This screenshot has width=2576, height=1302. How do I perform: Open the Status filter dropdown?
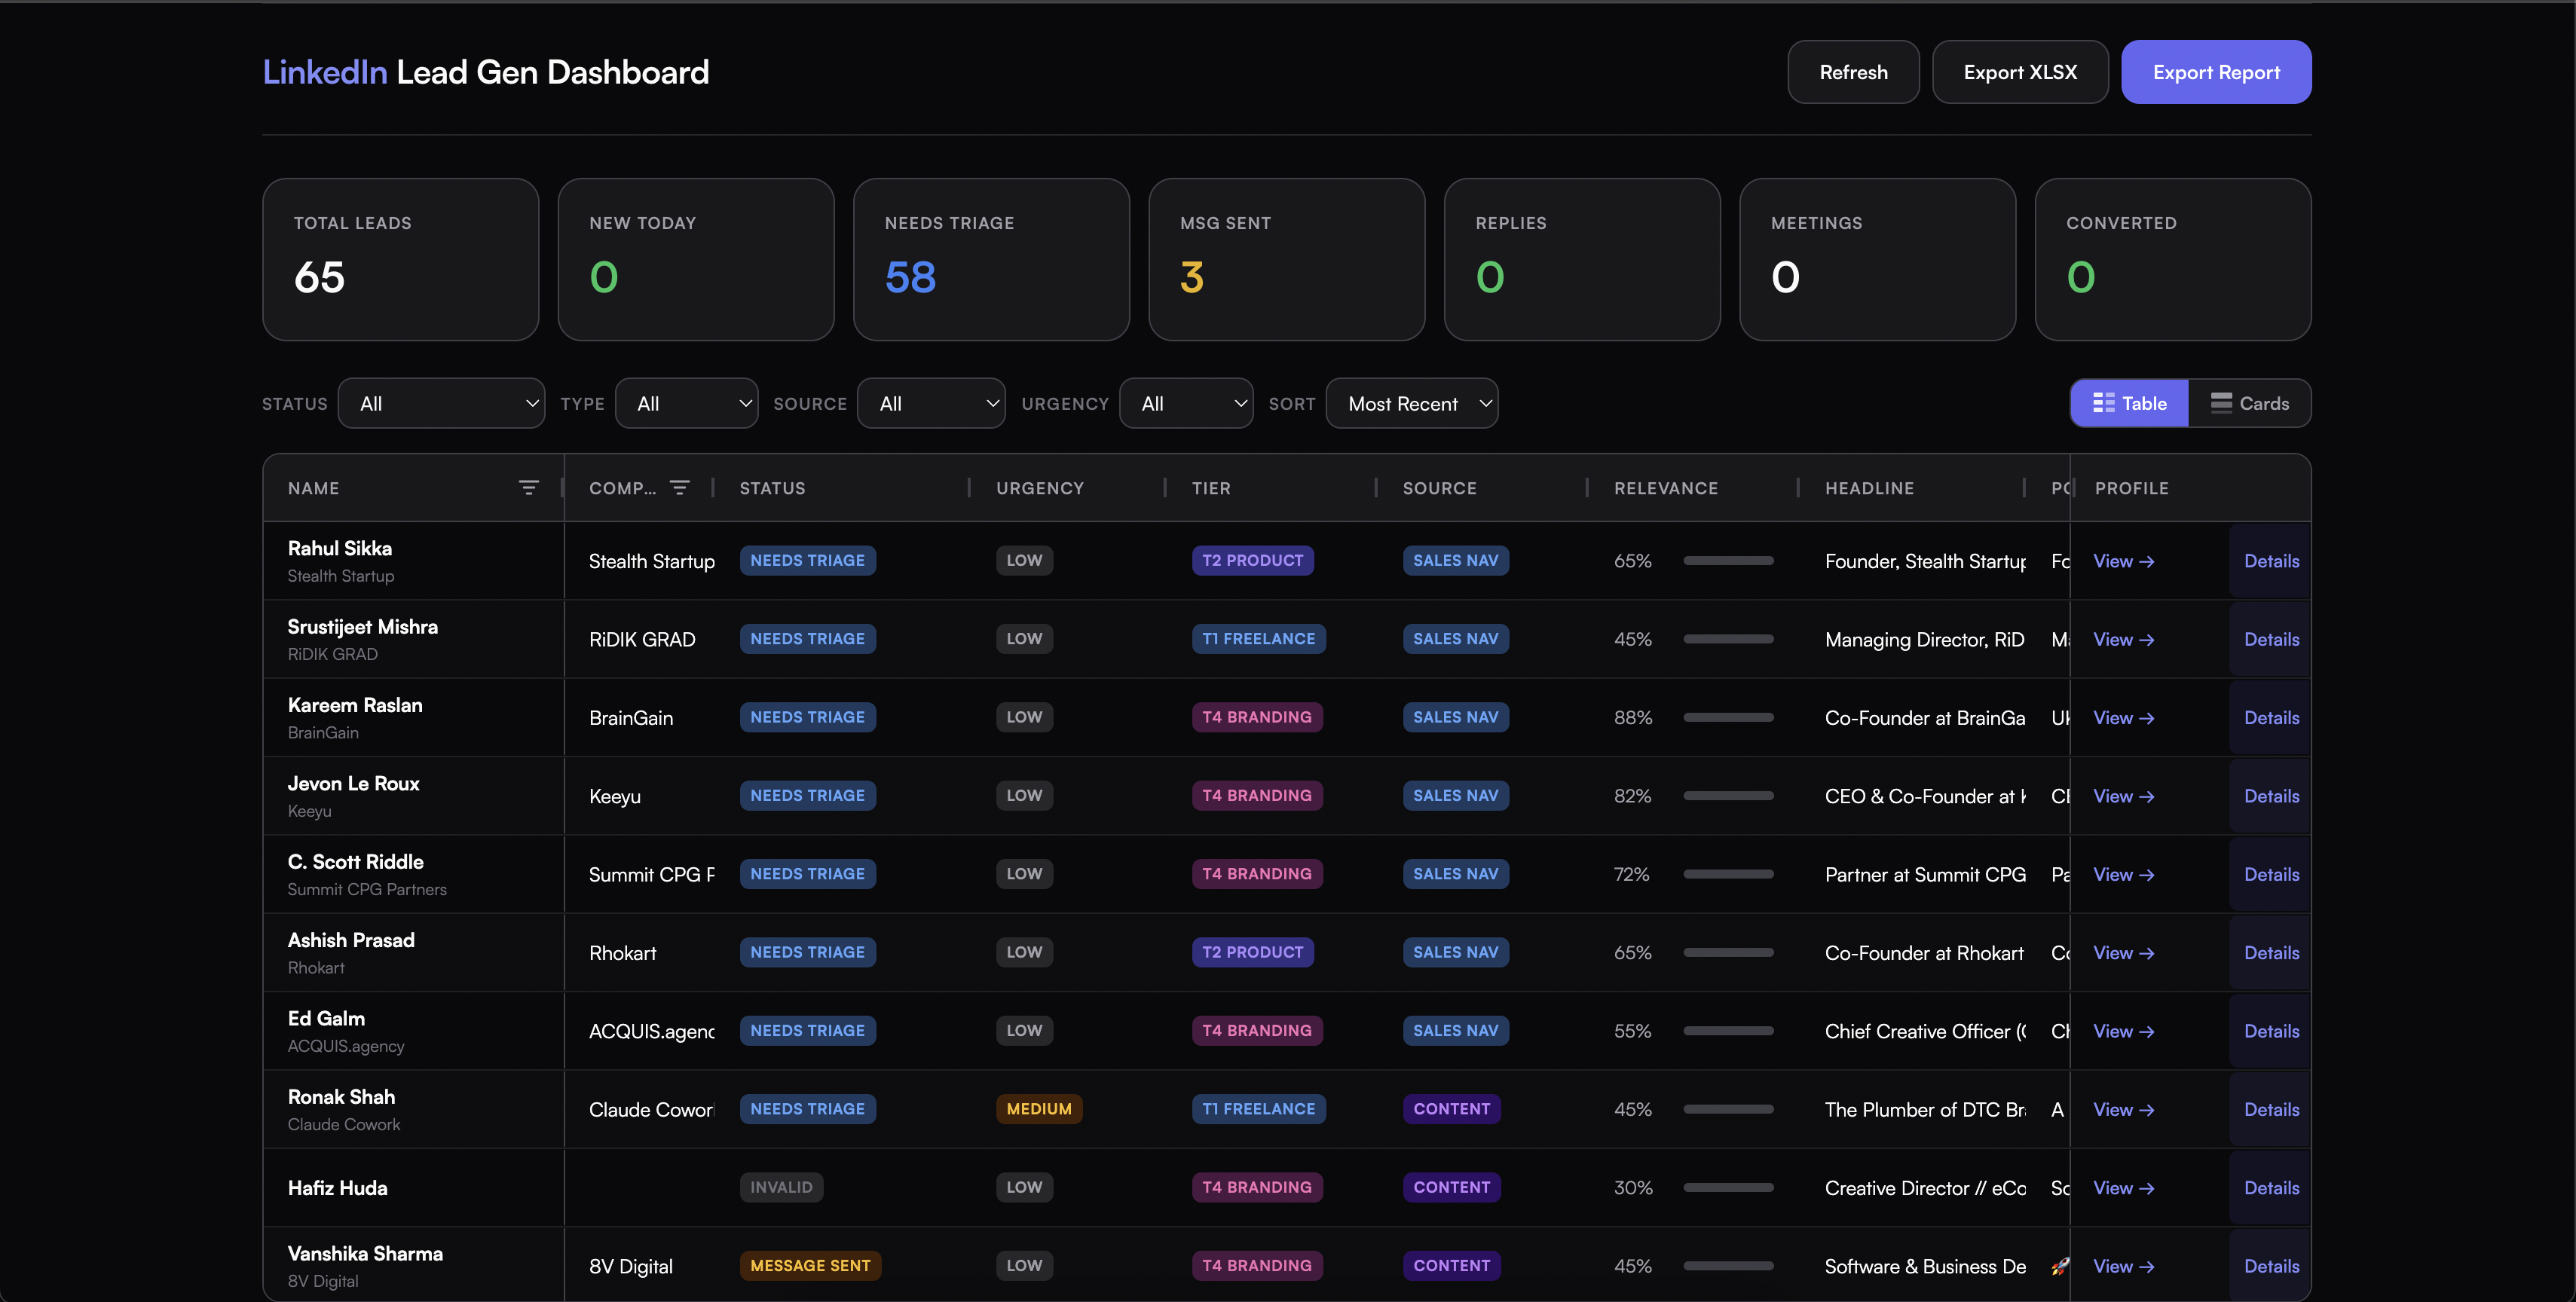[x=441, y=403]
